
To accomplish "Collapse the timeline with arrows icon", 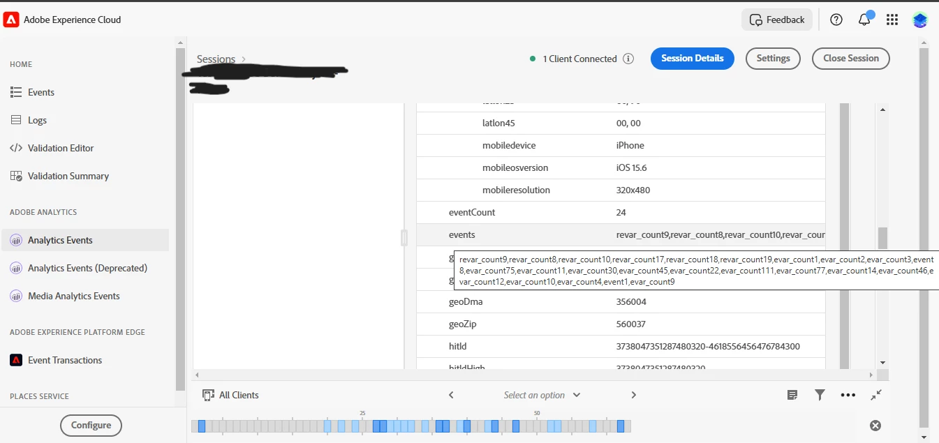I will (x=876, y=395).
